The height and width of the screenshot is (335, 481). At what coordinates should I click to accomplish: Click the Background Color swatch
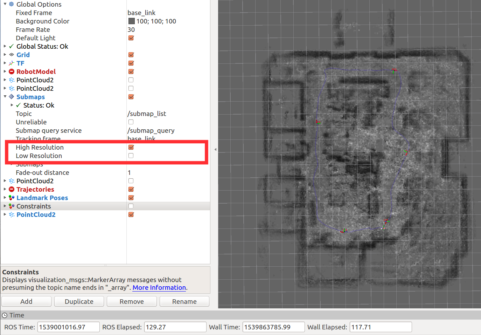[x=131, y=21]
